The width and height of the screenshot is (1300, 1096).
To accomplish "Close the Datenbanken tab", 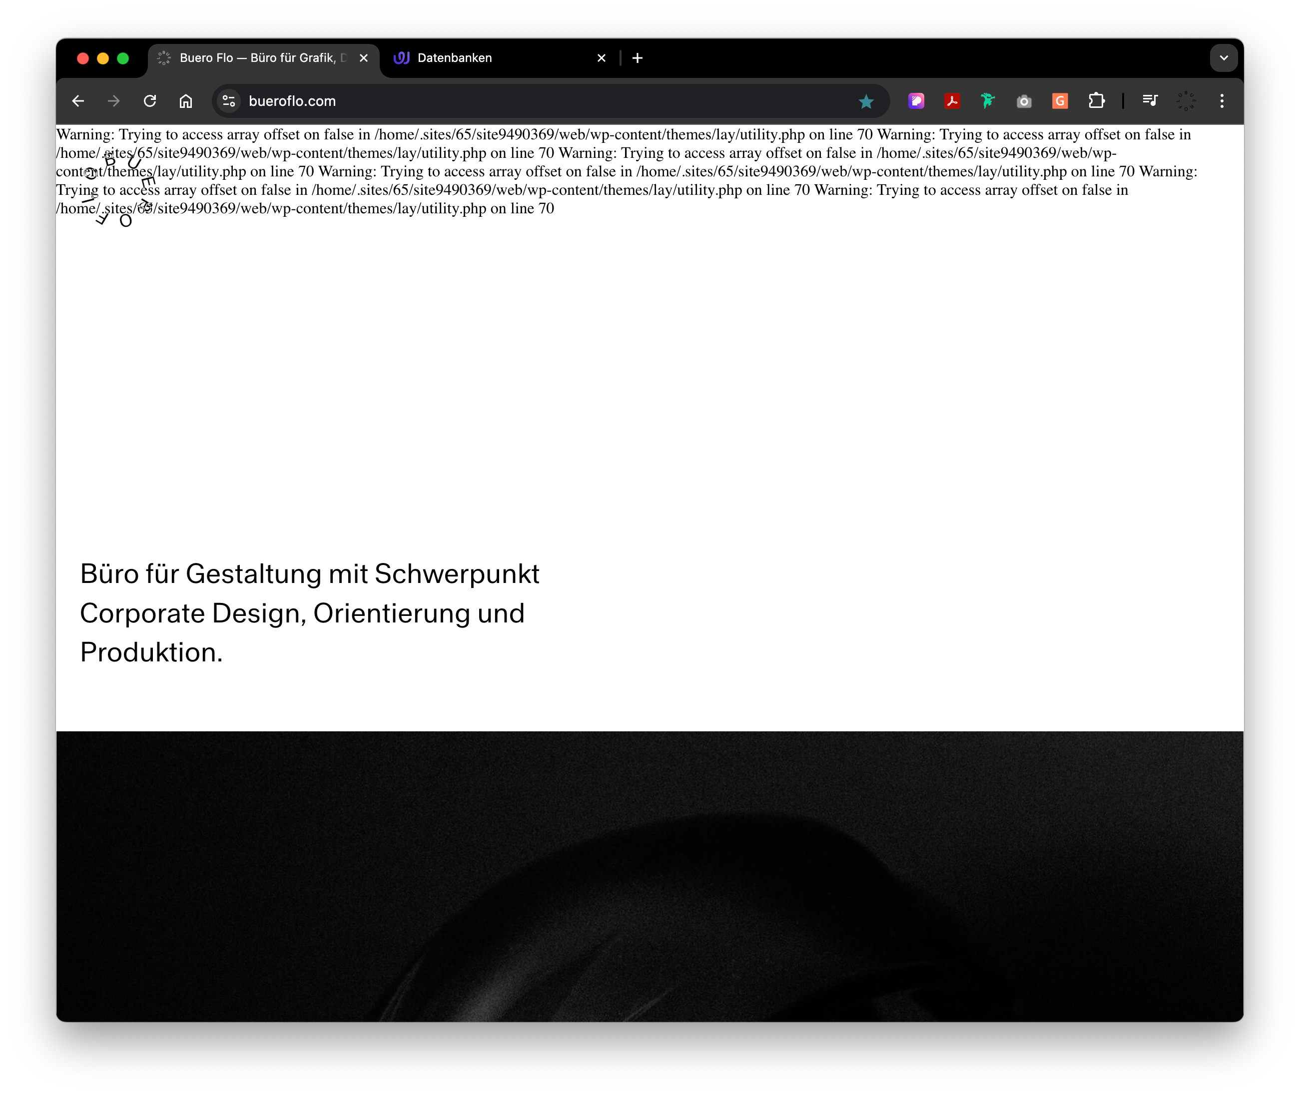I will coord(601,58).
